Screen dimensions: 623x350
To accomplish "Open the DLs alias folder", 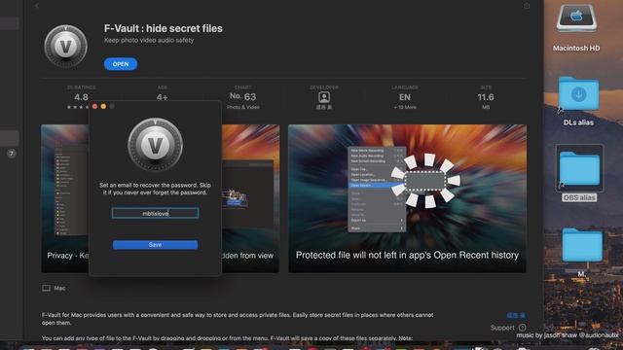I will tap(578, 93).
